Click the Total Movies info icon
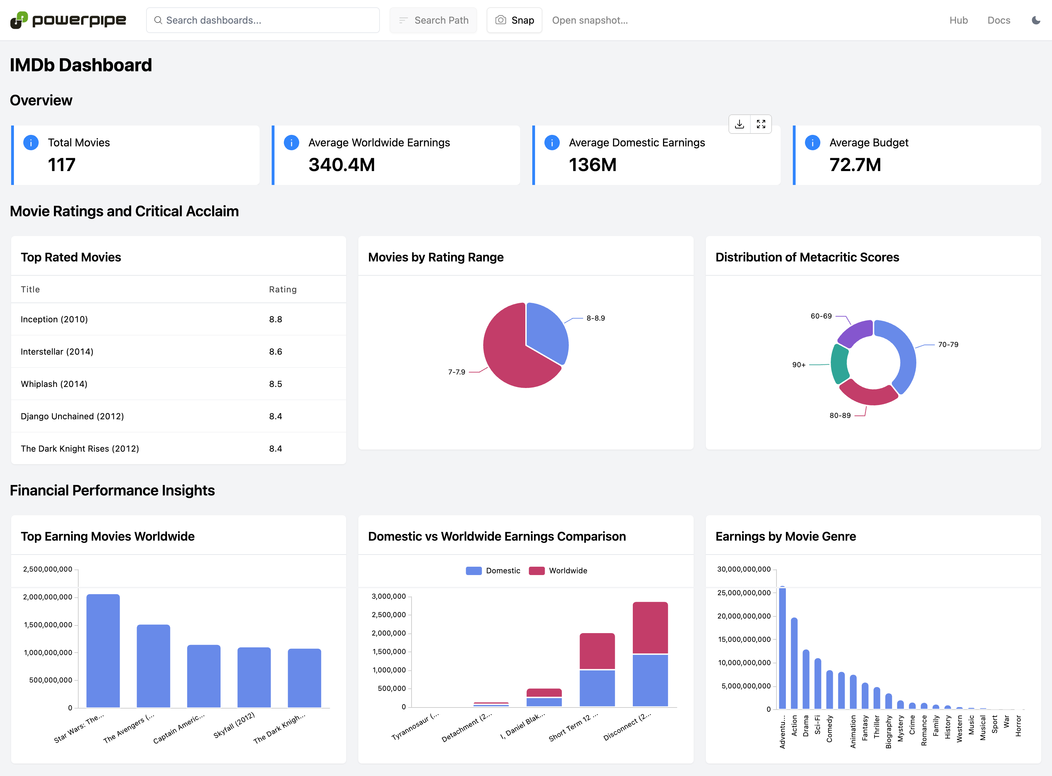The height and width of the screenshot is (776, 1052). tap(31, 142)
